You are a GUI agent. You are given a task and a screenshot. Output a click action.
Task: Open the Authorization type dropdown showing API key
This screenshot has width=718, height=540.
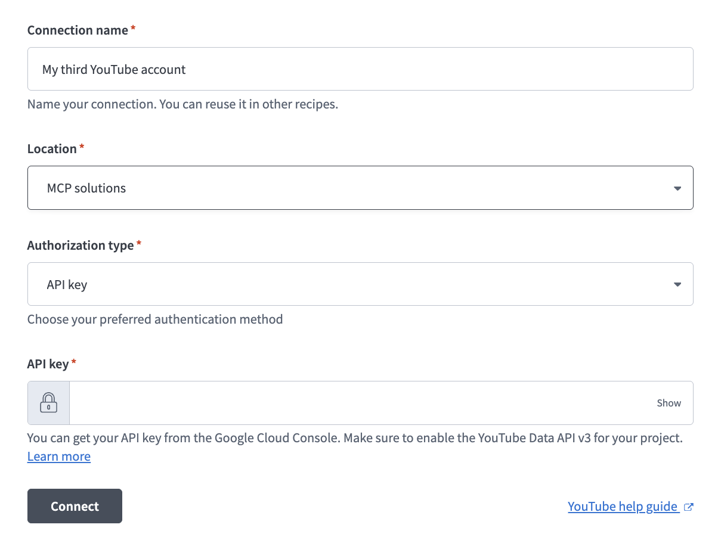click(x=360, y=284)
